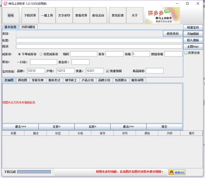Click the 主图logo button
Screen dimensions: 205x178
(193, 47)
